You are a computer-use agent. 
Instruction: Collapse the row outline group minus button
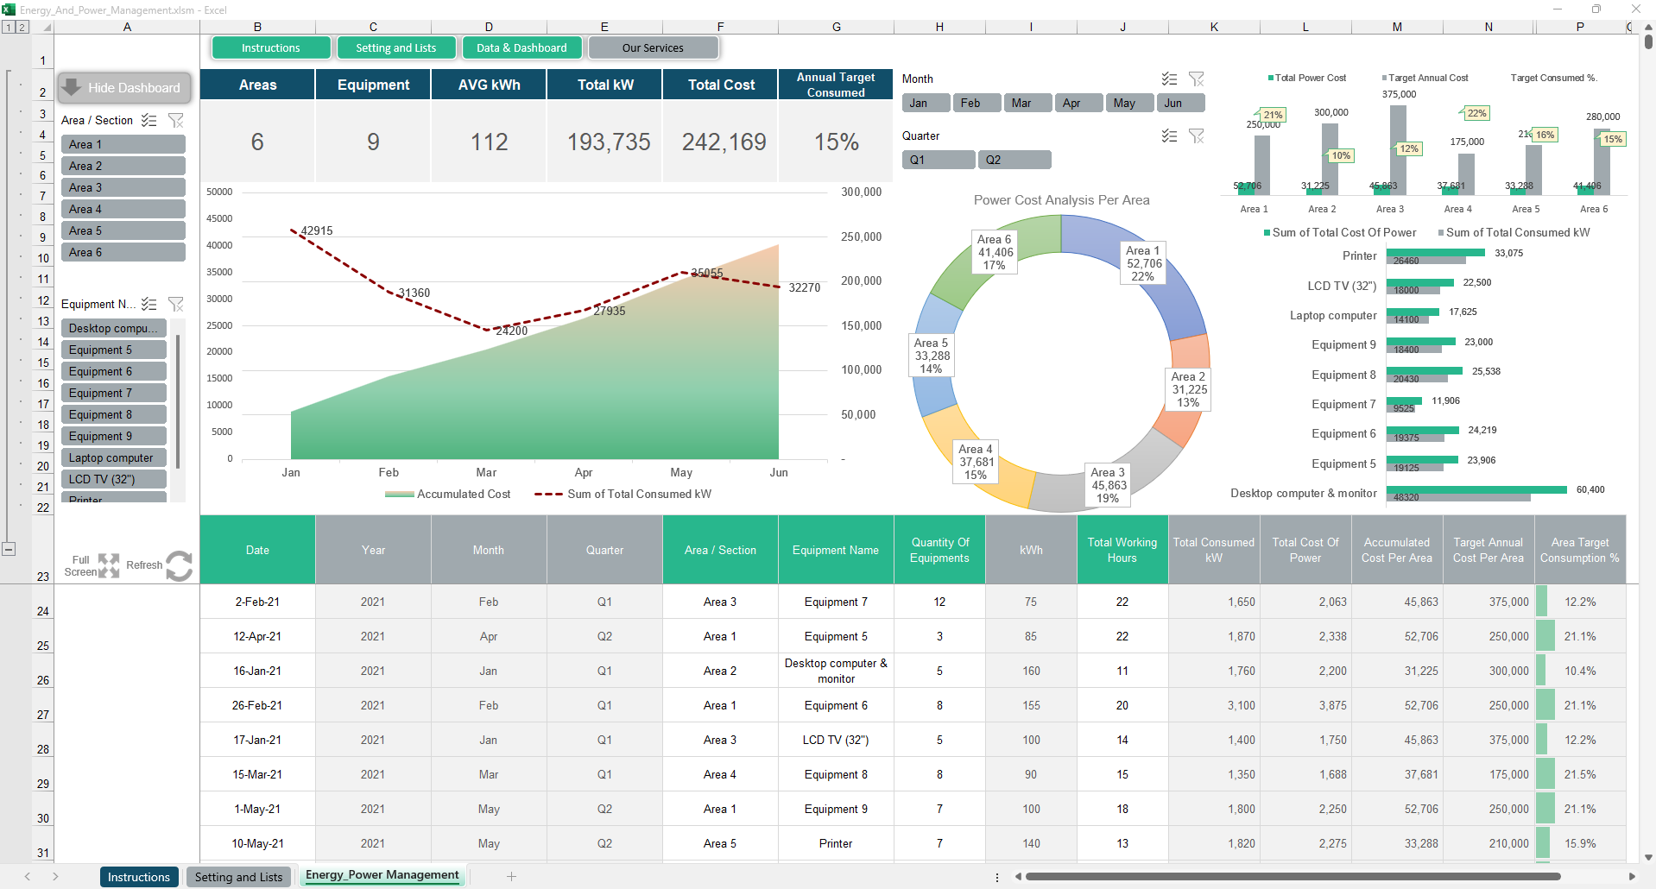9,549
